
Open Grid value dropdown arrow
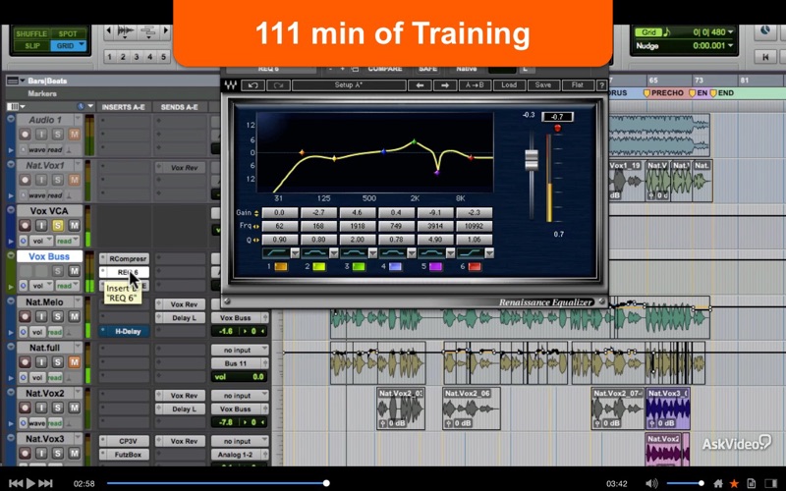(730, 32)
